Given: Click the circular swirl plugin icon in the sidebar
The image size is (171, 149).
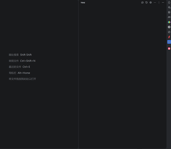Looking at the screenshot, I should pos(169,32).
